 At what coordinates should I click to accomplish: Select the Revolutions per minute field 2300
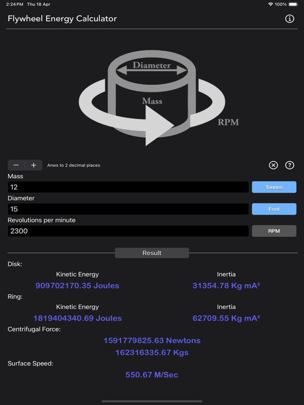click(x=128, y=231)
